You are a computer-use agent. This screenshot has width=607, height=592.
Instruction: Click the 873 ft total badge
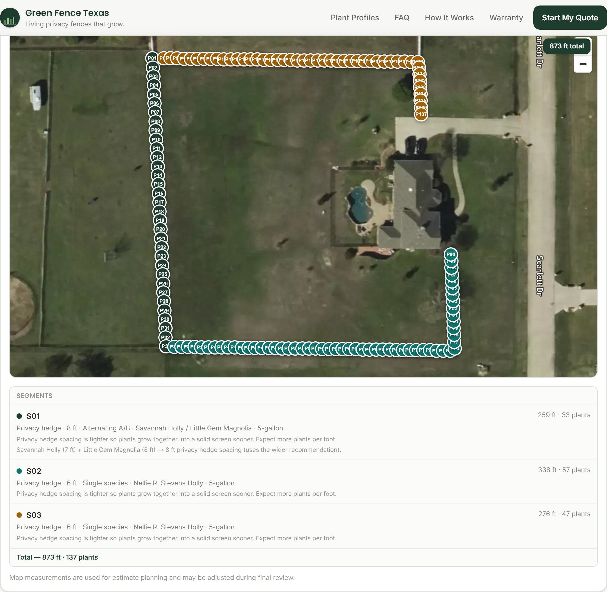[x=567, y=46]
